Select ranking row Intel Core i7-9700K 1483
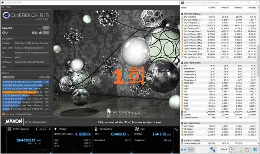 (26, 82)
